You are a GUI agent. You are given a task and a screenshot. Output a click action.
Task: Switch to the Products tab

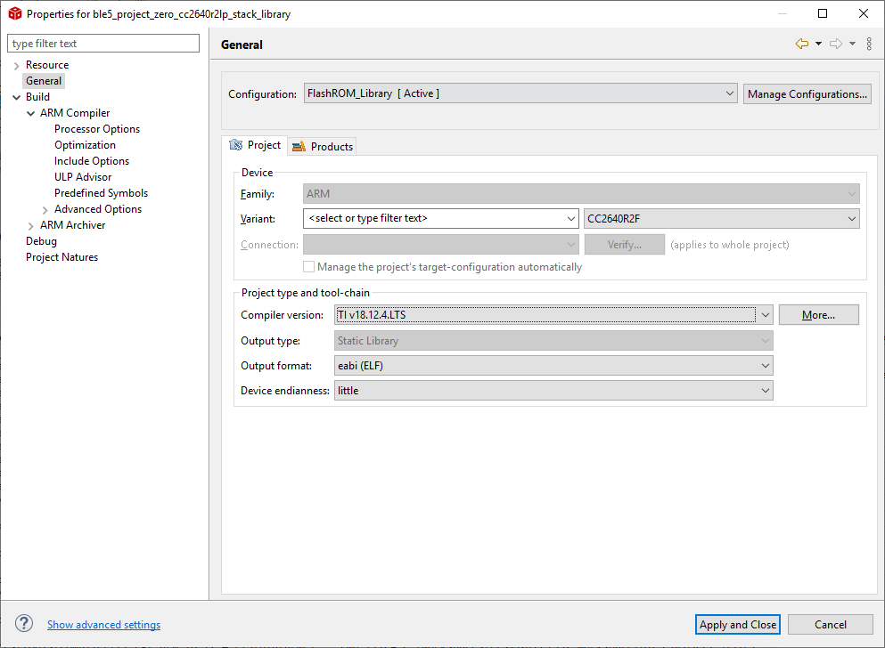click(324, 147)
